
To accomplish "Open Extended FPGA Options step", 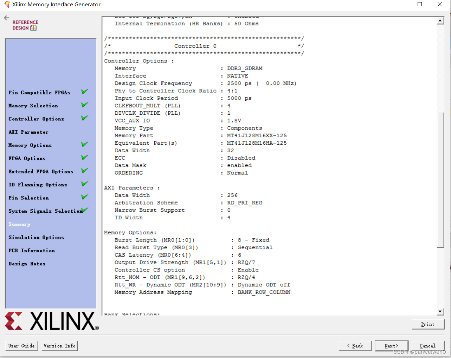I will (x=41, y=172).
